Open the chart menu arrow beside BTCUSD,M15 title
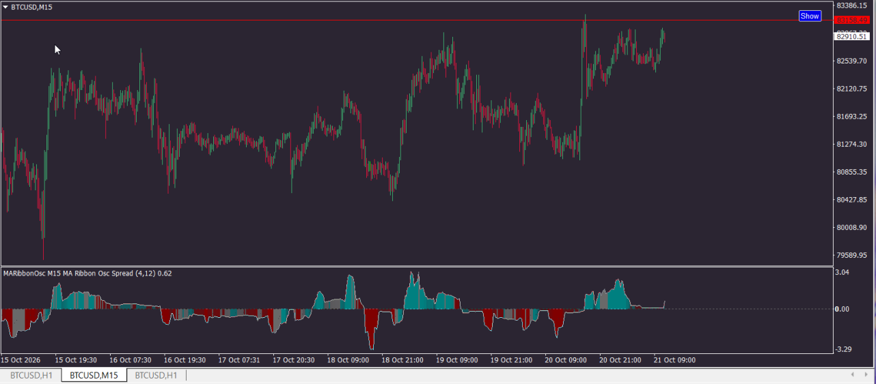This screenshot has height=384, width=876. click(5, 7)
